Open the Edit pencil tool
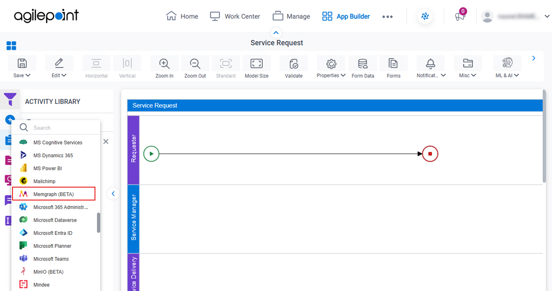The image size is (552, 291). pyautogui.click(x=59, y=63)
